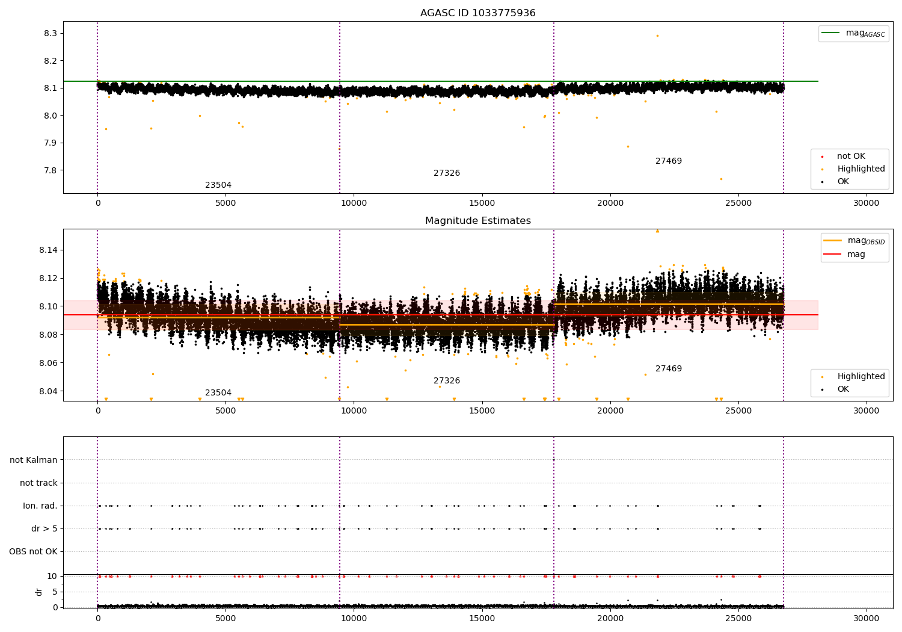Click the 8.2 y-axis tick label
Image resolution: width=902 pixels, height=632 pixels.
51,61
